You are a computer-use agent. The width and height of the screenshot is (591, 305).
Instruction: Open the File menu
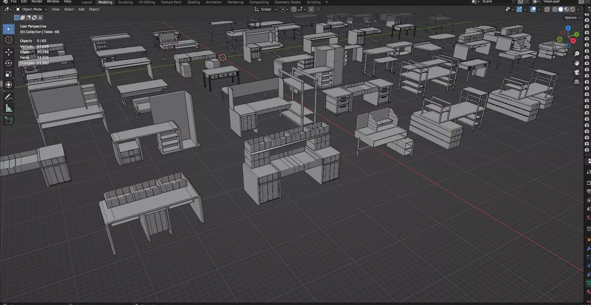coord(14,2)
